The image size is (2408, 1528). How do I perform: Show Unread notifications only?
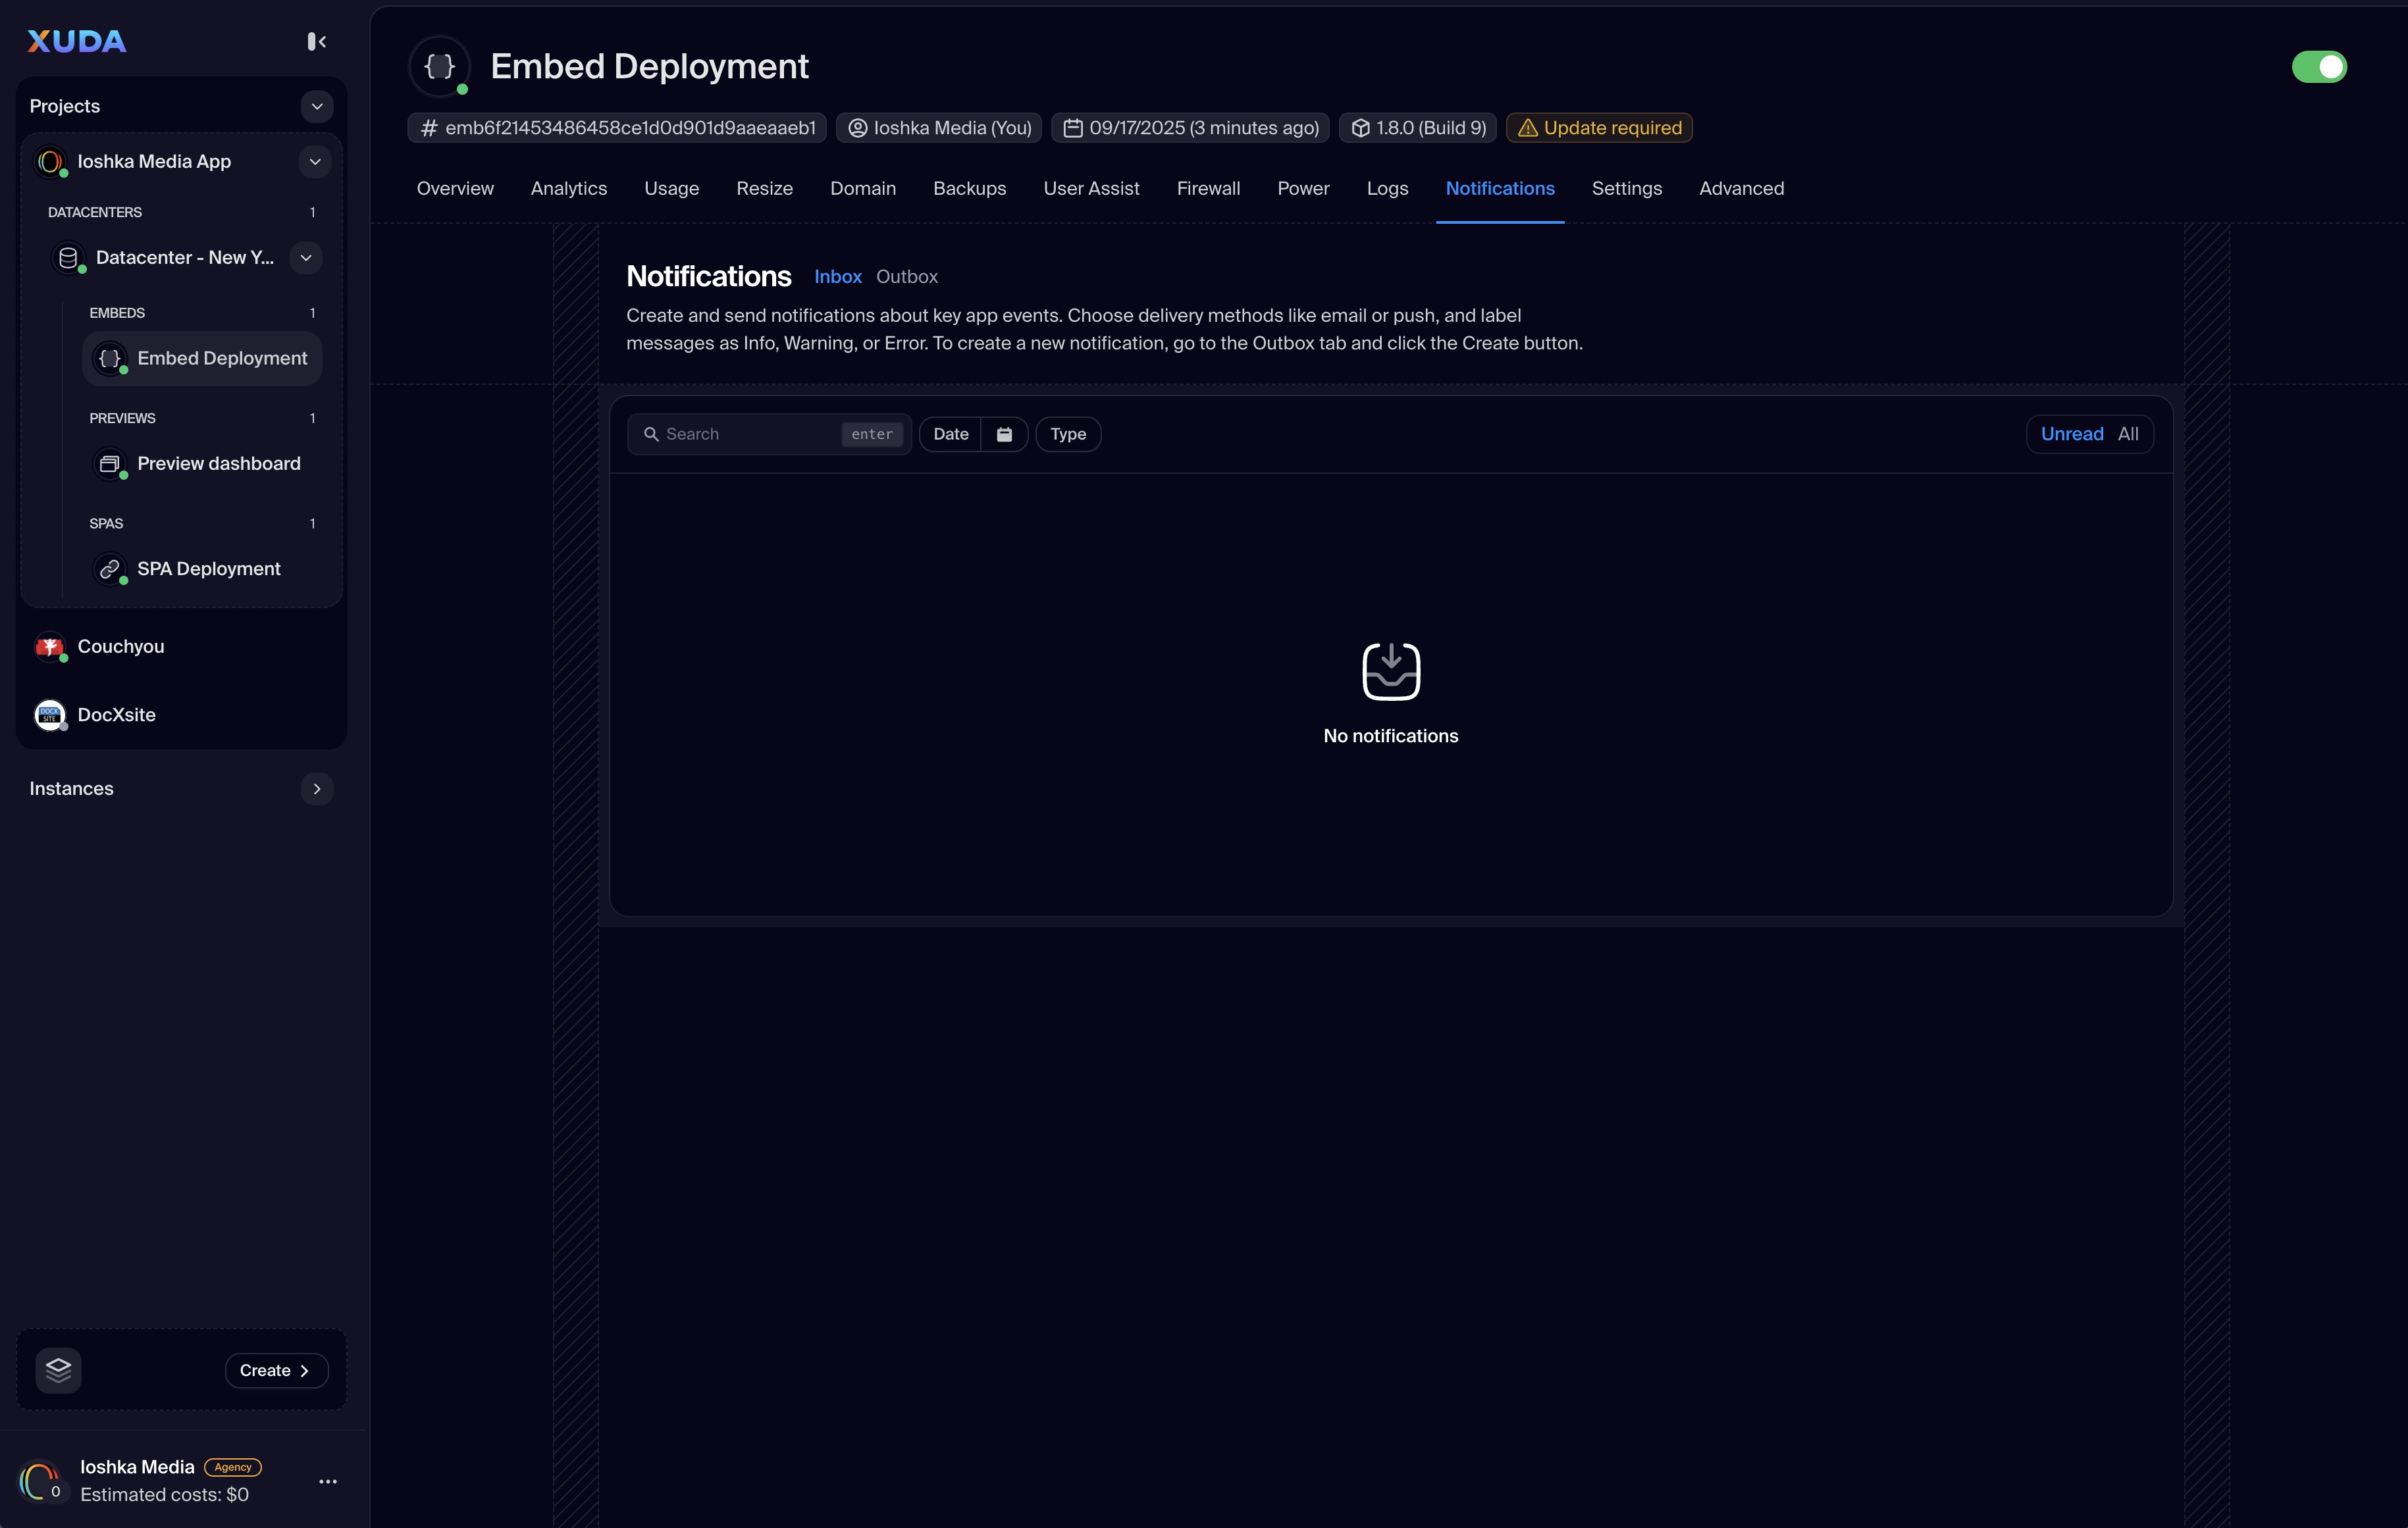click(2071, 434)
